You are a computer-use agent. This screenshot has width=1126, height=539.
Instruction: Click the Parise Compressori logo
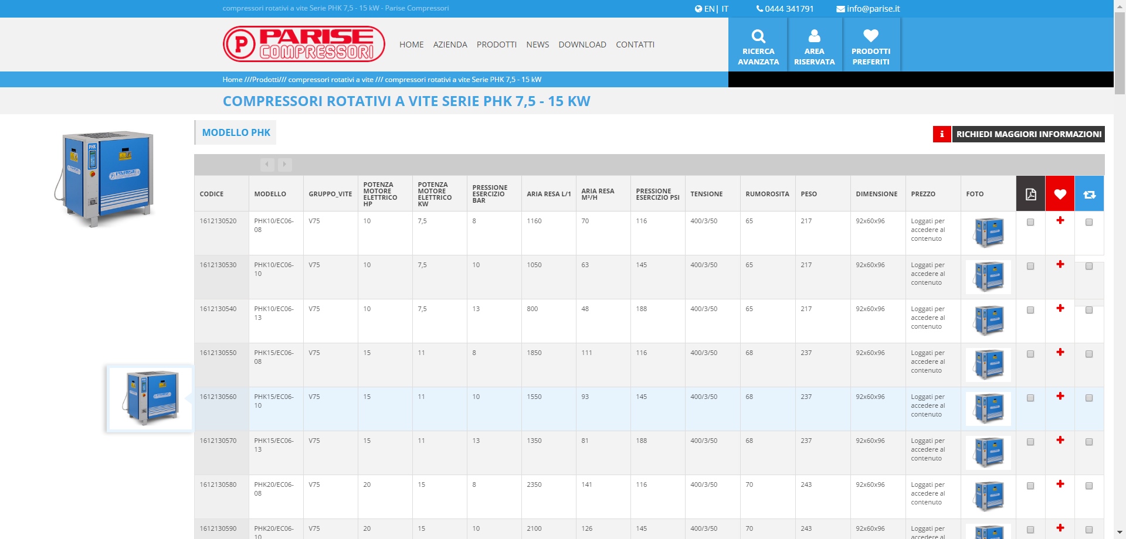304,44
